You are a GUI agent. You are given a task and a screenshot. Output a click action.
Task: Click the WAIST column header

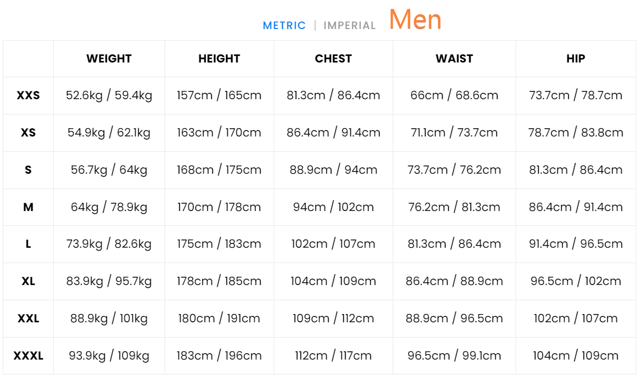[454, 59]
